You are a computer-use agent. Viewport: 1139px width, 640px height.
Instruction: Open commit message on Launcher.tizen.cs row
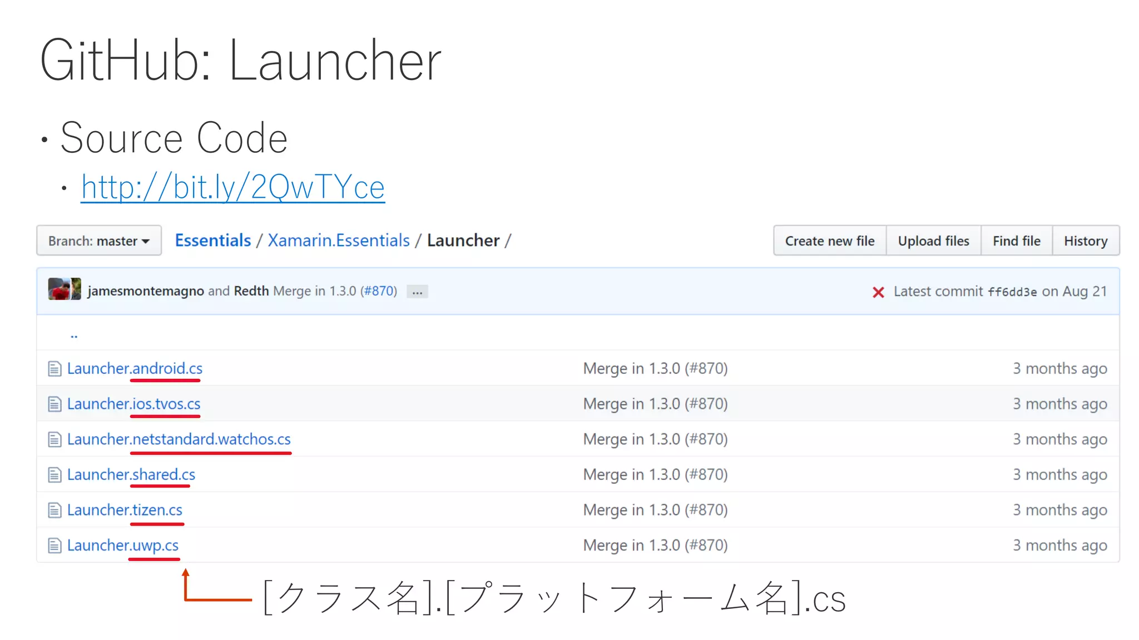[x=655, y=510]
